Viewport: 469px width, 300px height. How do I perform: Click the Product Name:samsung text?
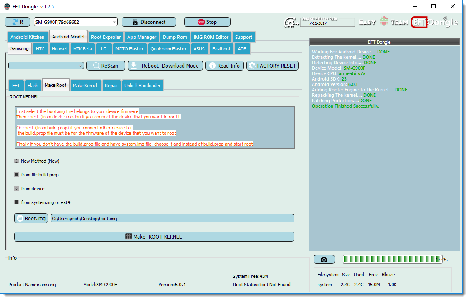32,285
